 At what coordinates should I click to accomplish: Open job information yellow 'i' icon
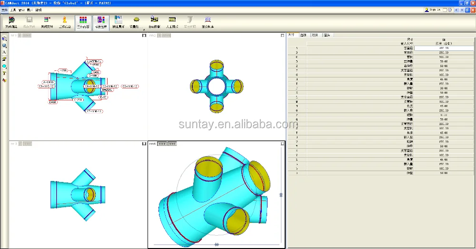(65, 20)
